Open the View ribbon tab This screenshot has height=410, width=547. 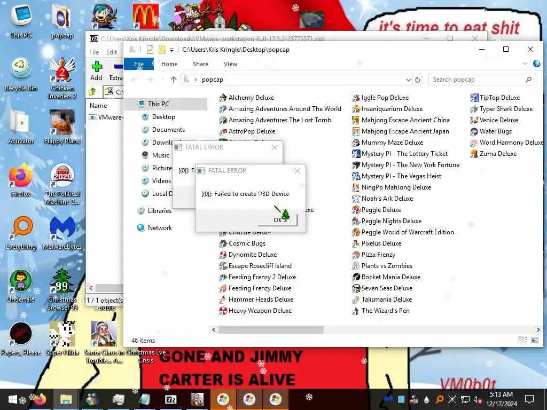pos(230,64)
